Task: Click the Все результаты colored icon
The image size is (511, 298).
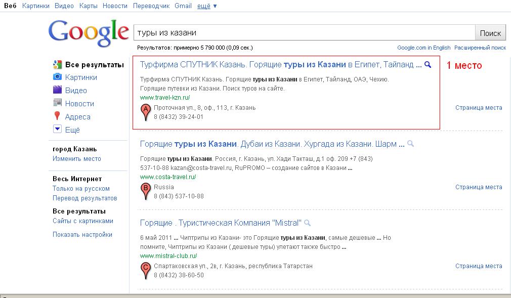Action: click(57, 64)
